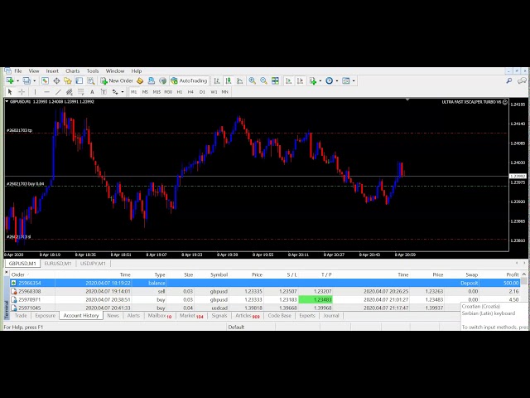Open the Charts menu
The height and width of the screenshot is (398, 530).
[x=73, y=71]
